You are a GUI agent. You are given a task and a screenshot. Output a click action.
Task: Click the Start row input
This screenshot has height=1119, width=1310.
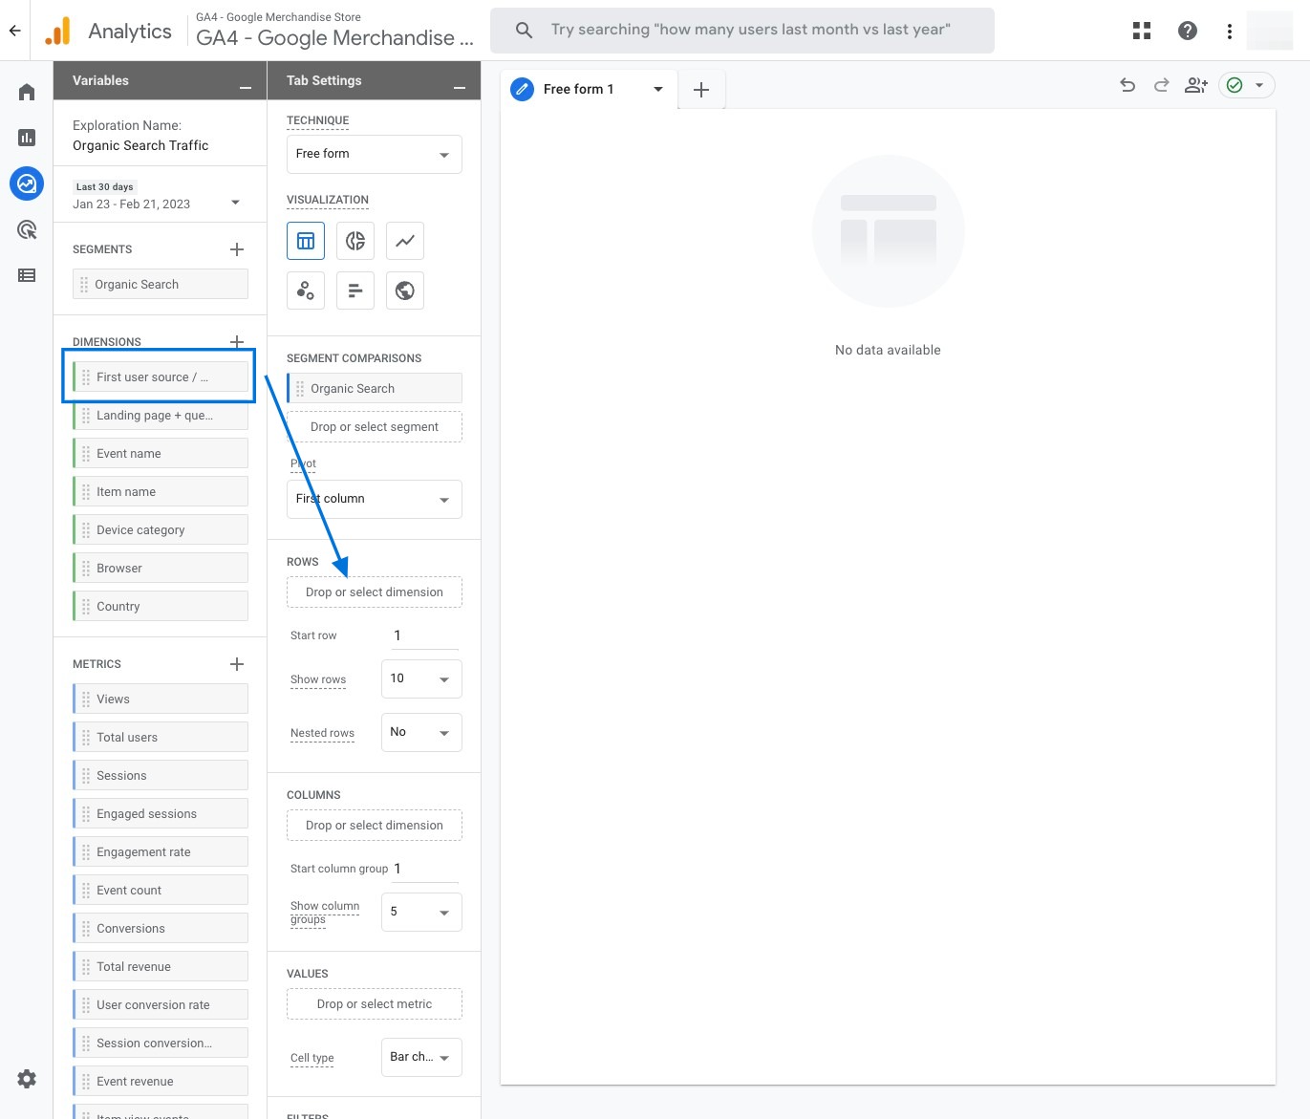(425, 635)
